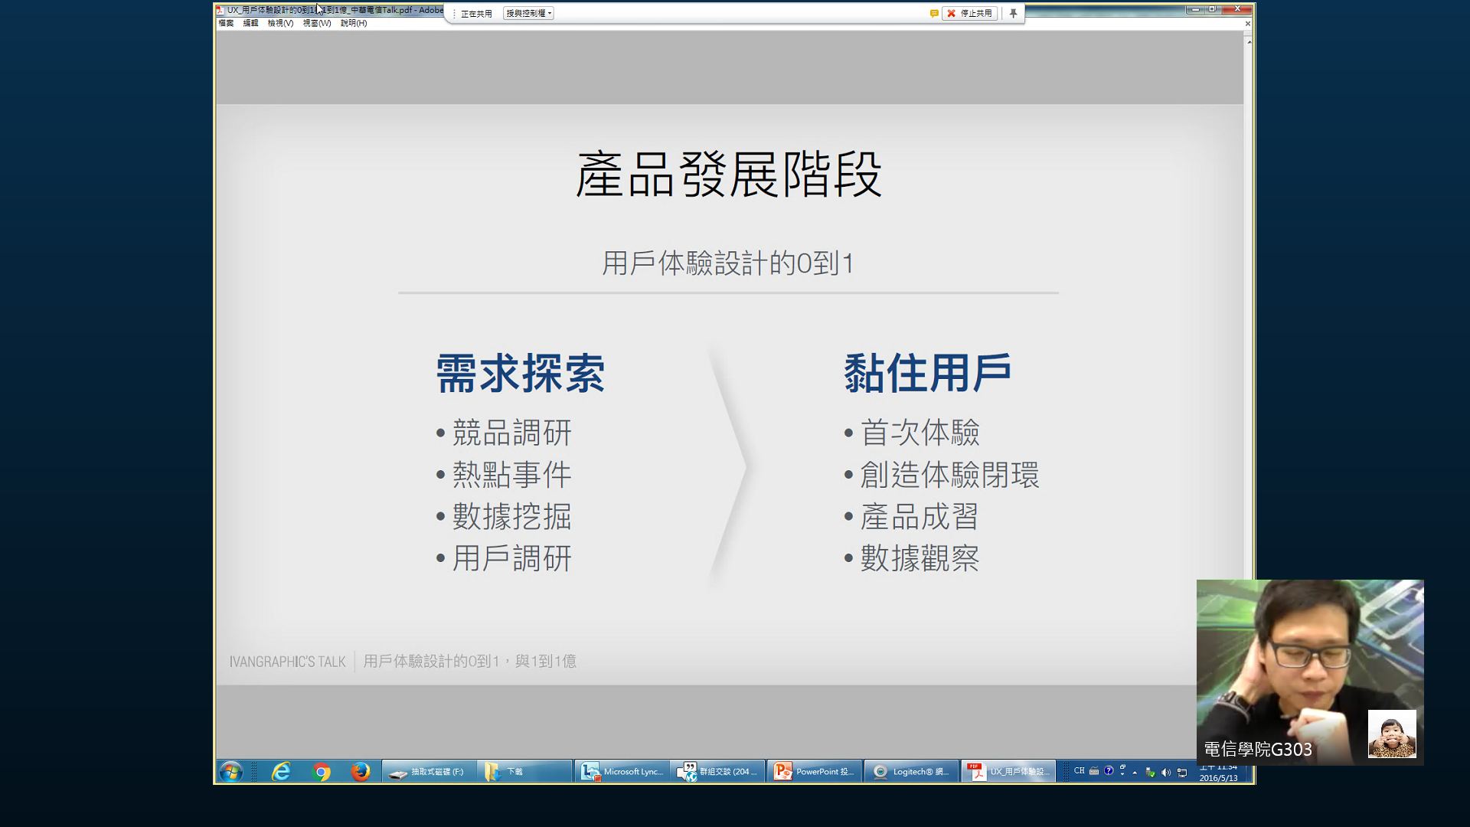The width and height of the screenshot is (1470, 827).
Task: Click the volume speaker tray icon
Action: point(1165,772)
